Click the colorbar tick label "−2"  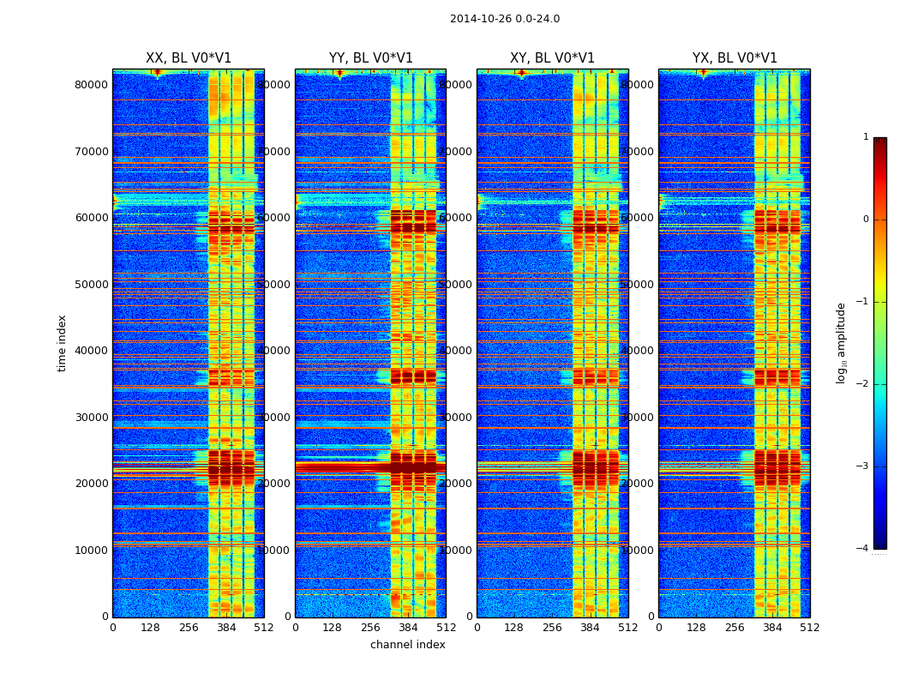[864, 384]
